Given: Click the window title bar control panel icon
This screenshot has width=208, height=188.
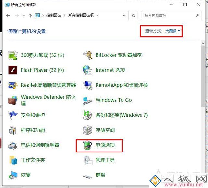Looking at the screenshot, I should pos(7,5).
